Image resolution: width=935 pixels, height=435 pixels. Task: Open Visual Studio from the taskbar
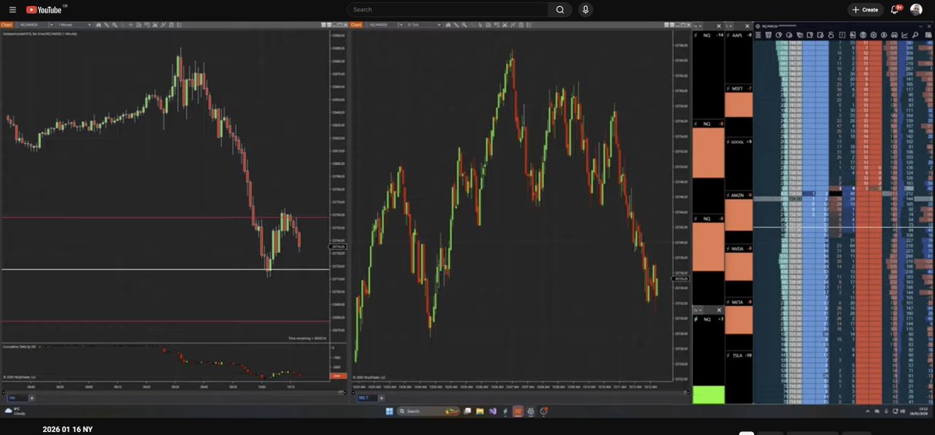point(492,411)
